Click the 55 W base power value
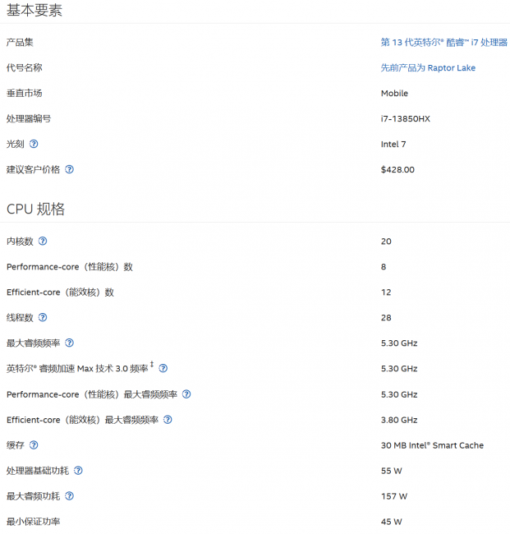The height and width of the screenshot is (534, 510). [391, 471]
